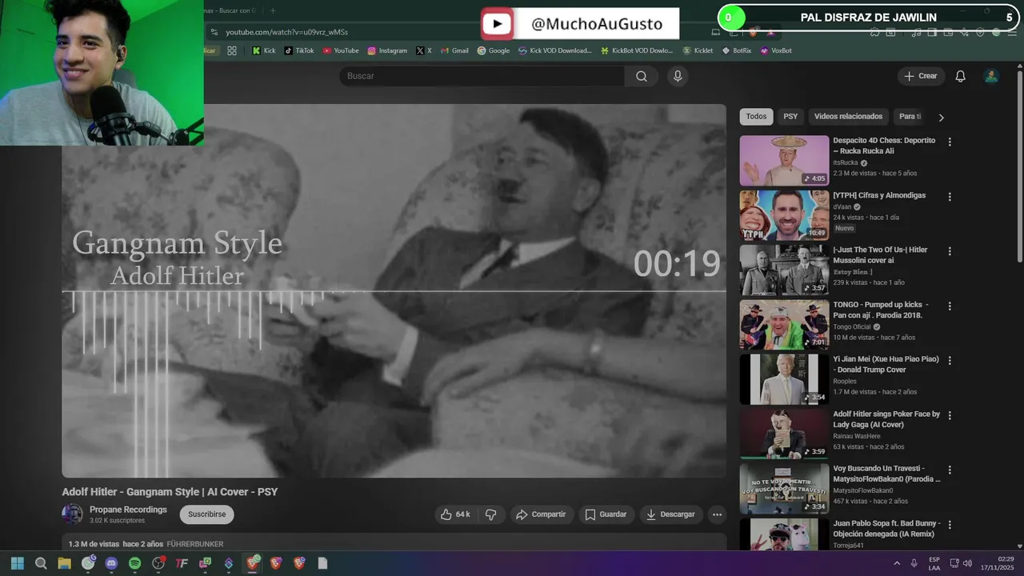The image size is (1024, 576).
Task: Select the PSY filter chip
Action: coord(790,117)
